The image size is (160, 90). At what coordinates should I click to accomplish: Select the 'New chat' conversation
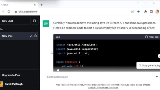pos(19,36)
